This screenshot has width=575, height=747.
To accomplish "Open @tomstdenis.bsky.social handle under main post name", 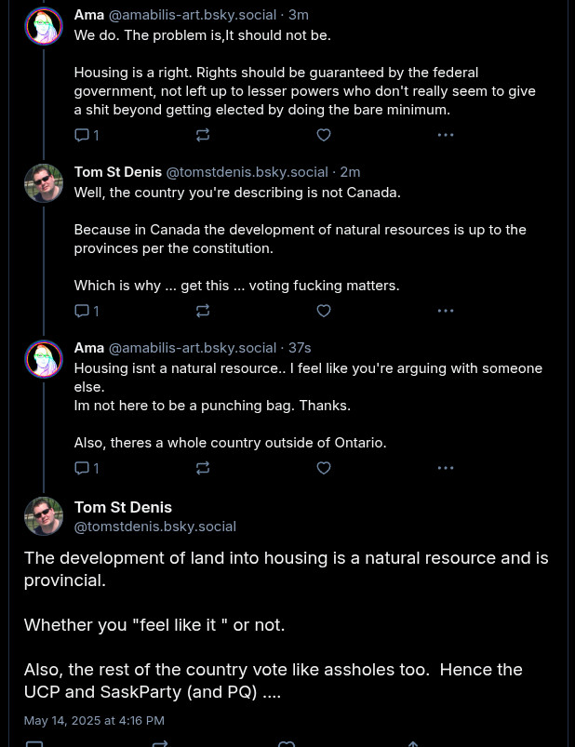I will point(155,527).
